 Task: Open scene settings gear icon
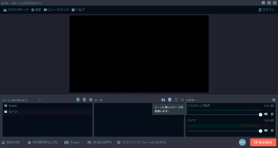click(91, 100)
